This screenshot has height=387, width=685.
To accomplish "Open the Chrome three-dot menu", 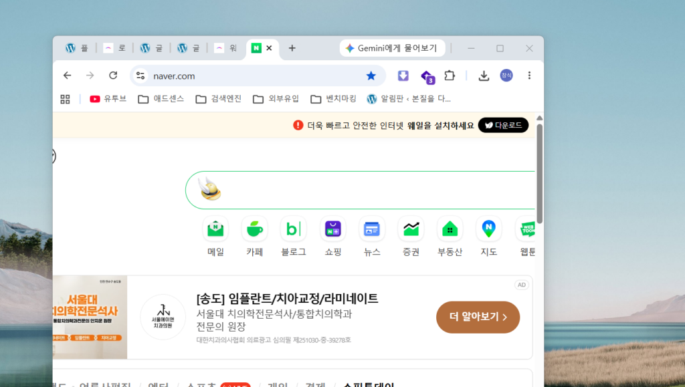I will click(529, 76).
